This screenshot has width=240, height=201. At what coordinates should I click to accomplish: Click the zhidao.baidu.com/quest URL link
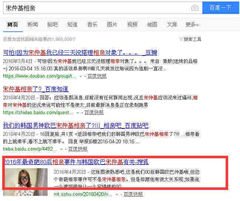pos(38,113)
